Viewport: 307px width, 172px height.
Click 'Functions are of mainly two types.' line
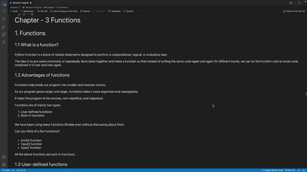click(x=38, y=105)
